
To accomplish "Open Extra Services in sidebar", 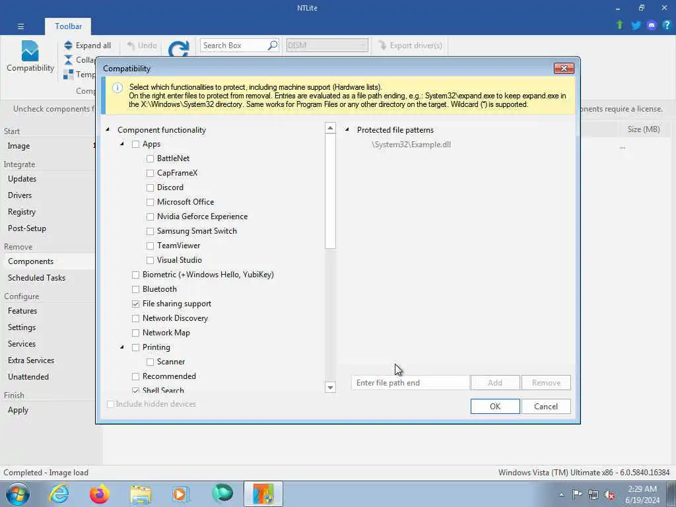I will click(31, 360).
